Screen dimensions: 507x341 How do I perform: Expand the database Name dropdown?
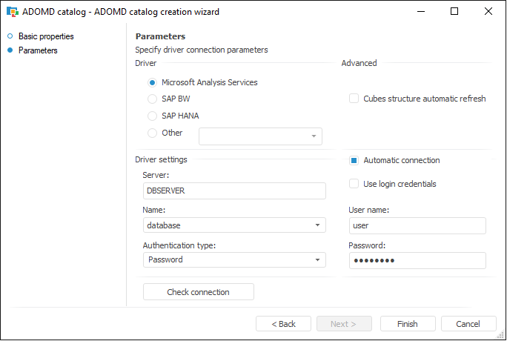click(x=317, y=225)
